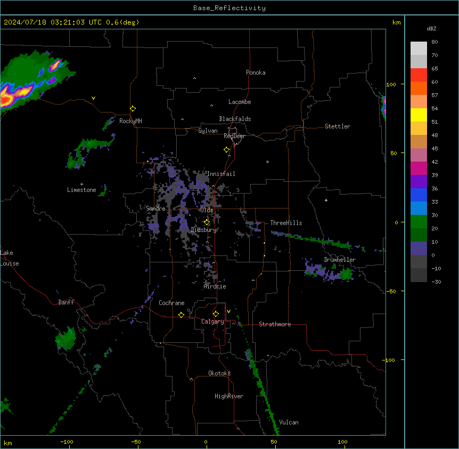Click the Base_Reflectivity title text
The height and width of the screenshot is (449, 459).
pos(229,8)
